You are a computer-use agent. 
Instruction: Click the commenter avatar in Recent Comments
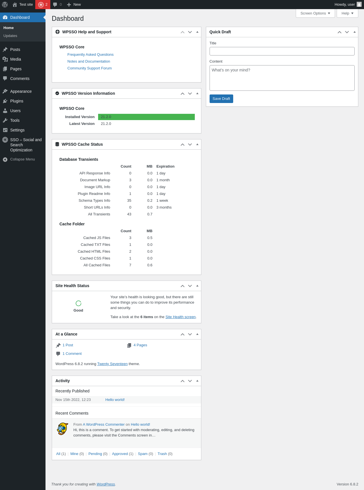pos(63,429)
